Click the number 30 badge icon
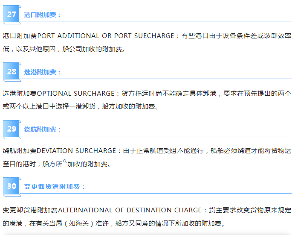The width and height of the screenshot is (295, 235). pos(12,187)
